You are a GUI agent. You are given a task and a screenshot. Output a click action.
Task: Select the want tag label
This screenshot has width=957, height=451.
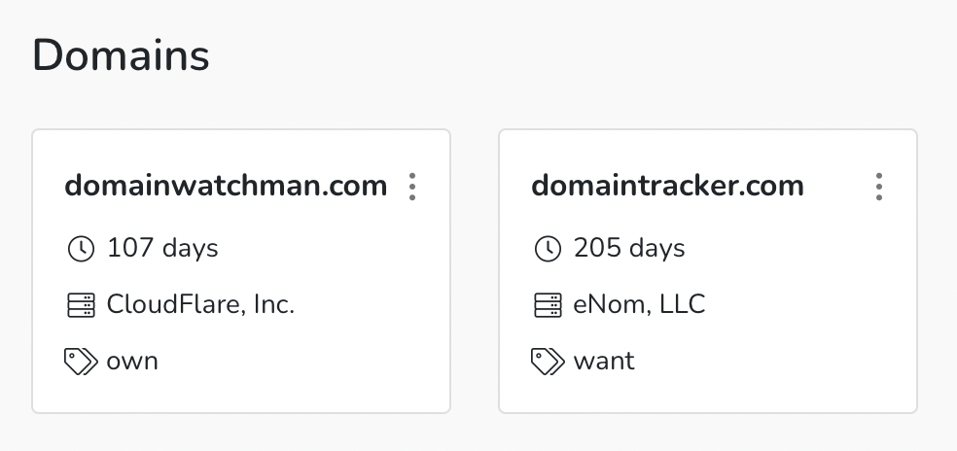[604, 362]
